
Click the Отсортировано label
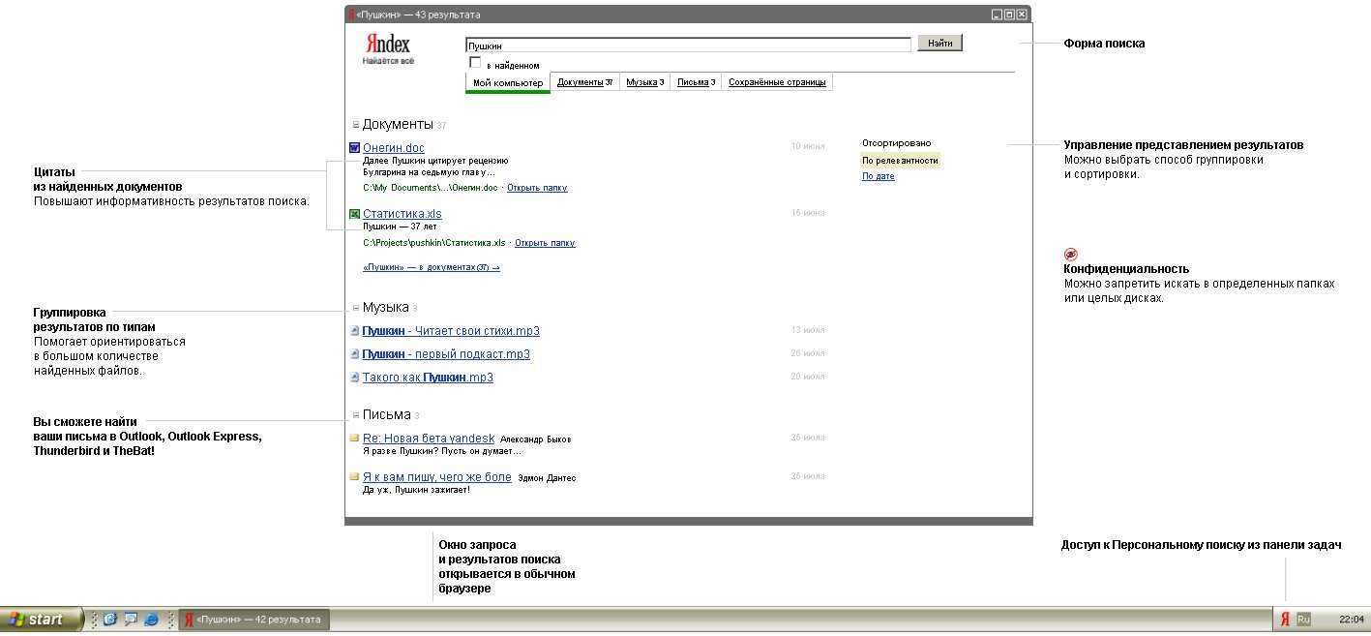point(897,143)
